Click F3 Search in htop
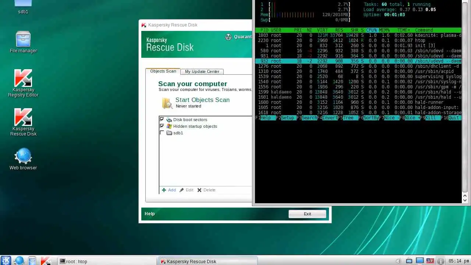 [307, 118]
